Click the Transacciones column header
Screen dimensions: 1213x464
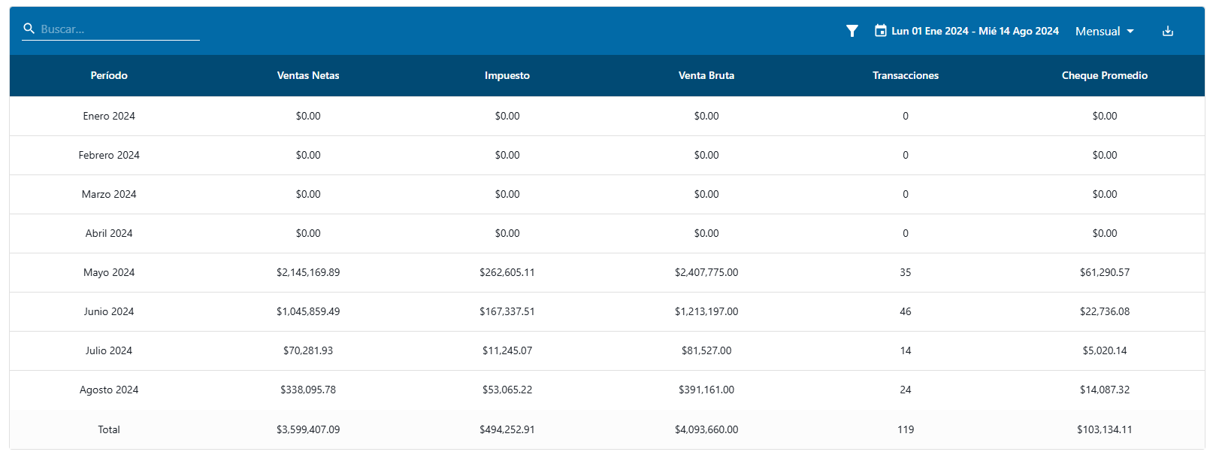(x=906, y=75)
